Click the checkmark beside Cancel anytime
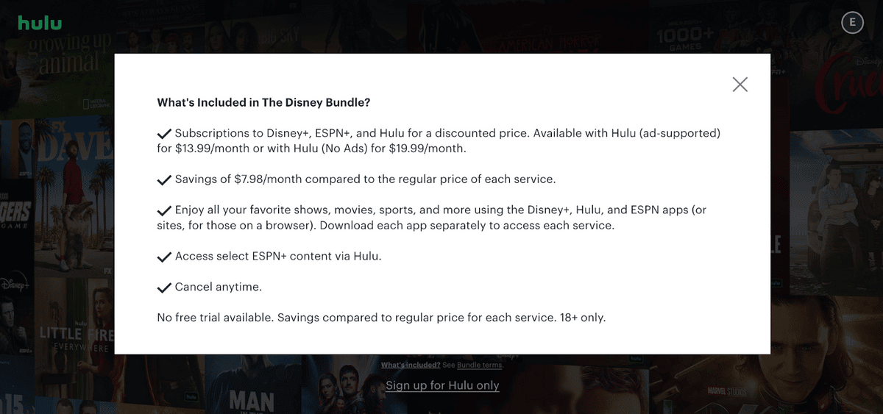The image size is (883, 414). click(164, 287)
